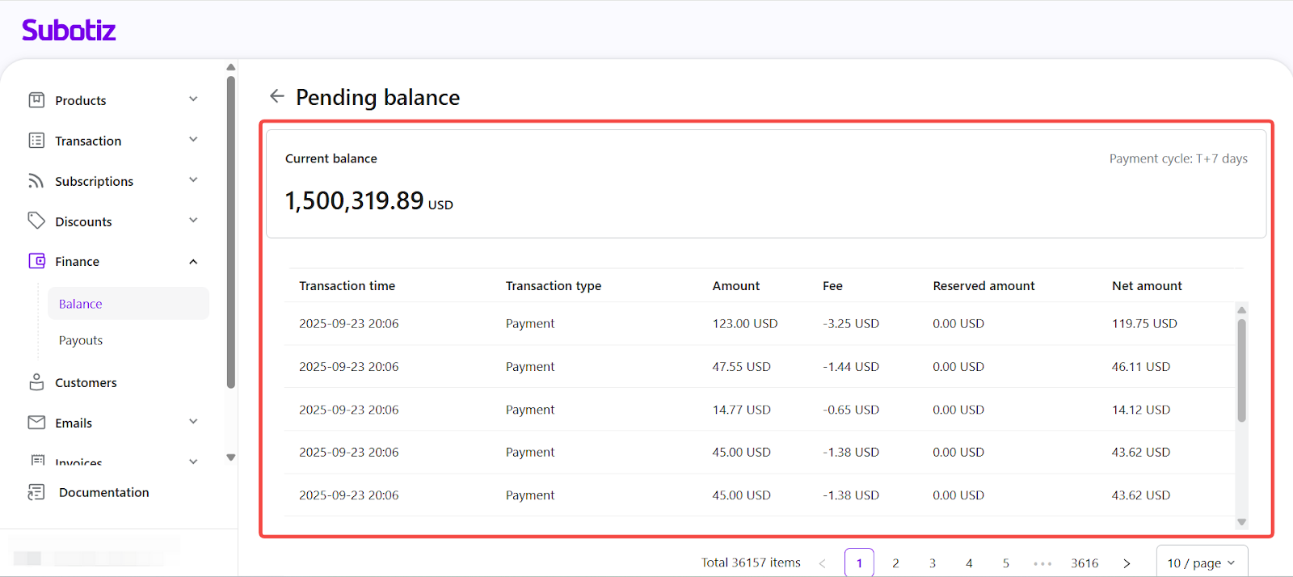The height and width of the screenshot is (577, 1293).
Task: Expand the Products menu chevron
Action: (x=193, y=99)
